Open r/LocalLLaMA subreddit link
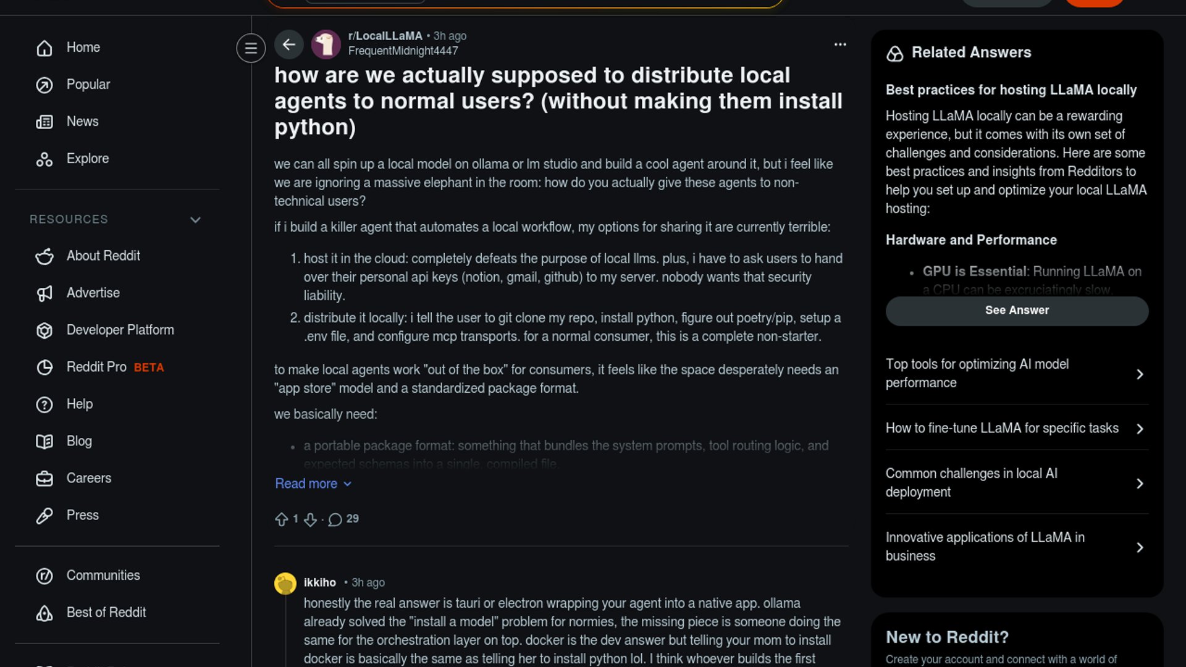 [385, 36]
